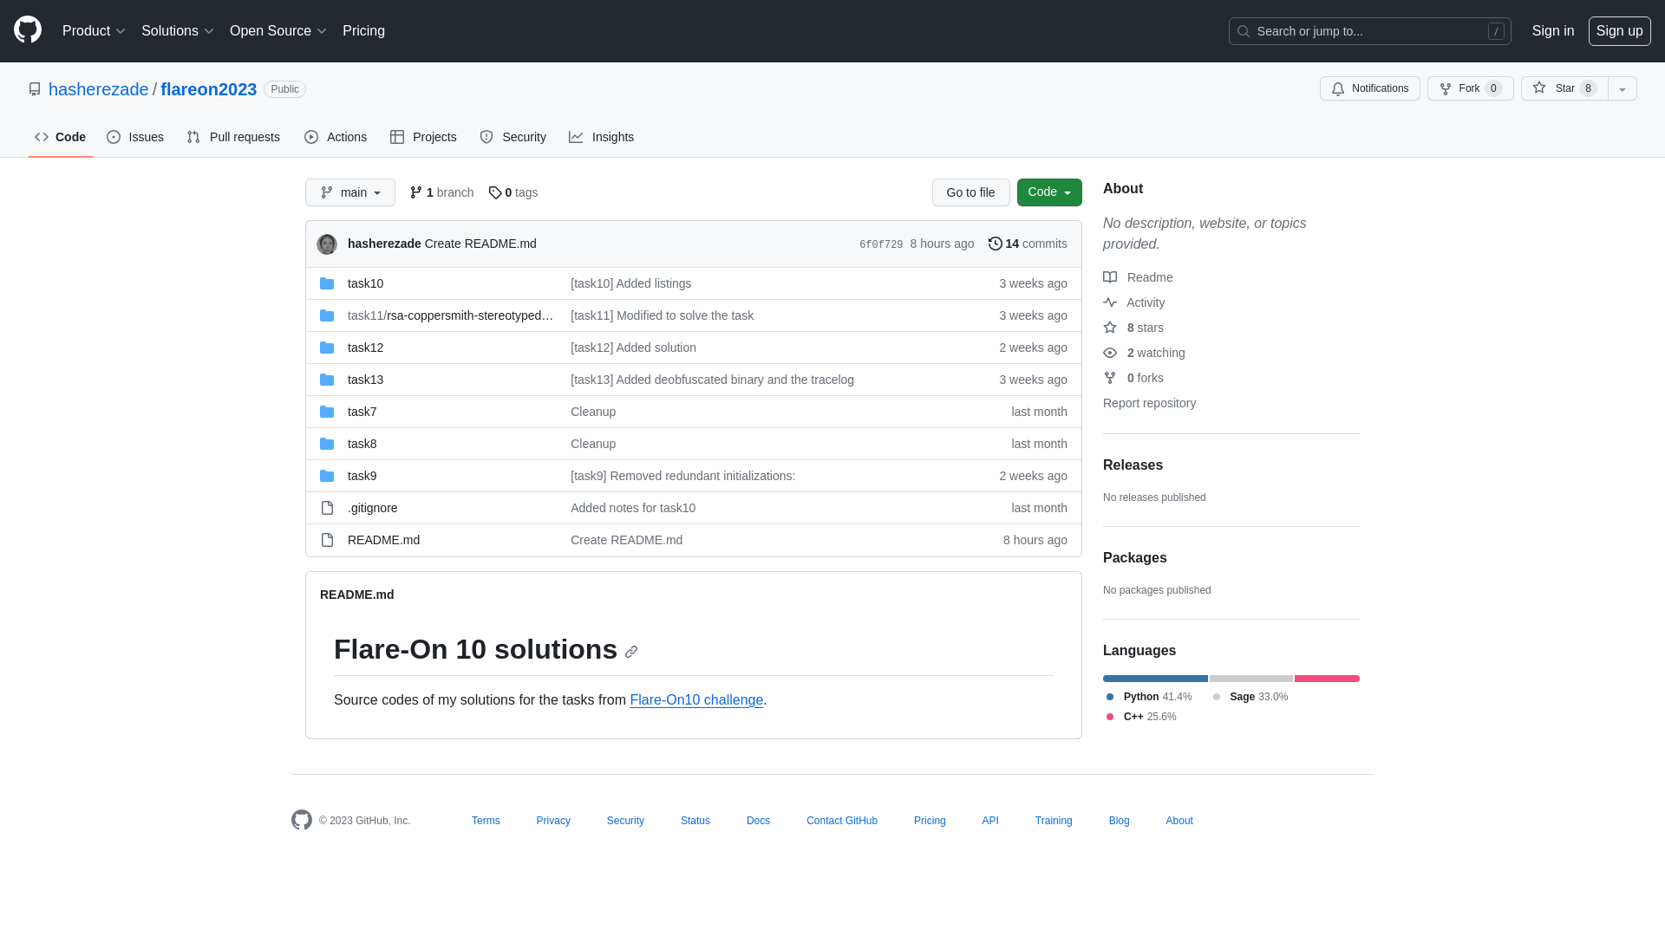View the 14 commits history

click(1028, 244)
